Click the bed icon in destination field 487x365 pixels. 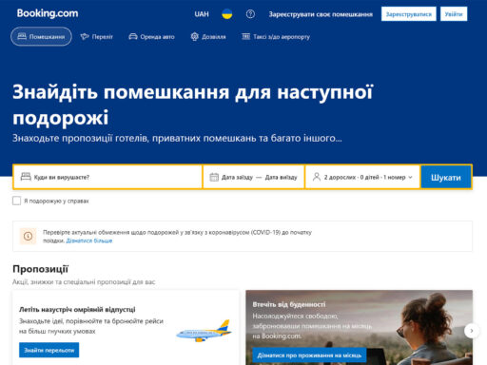[26, 177]
